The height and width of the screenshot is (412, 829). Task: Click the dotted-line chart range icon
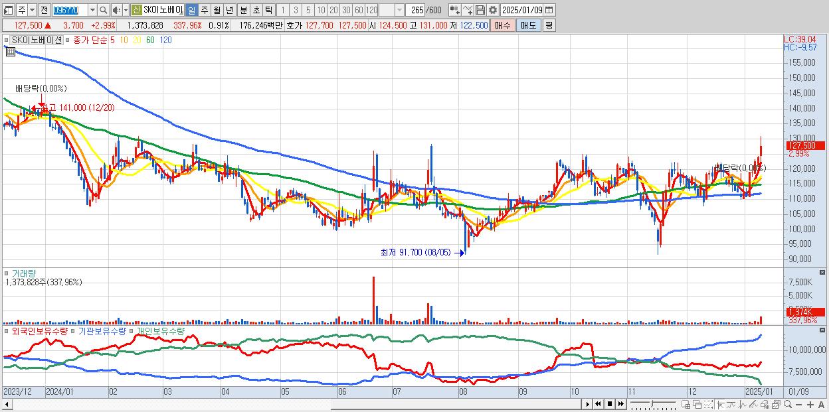click(708, 405)
